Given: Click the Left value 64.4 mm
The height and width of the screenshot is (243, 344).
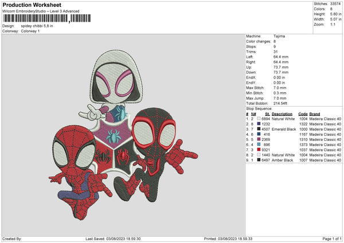Looking at the screenshot, I should [x=281, y=57].
